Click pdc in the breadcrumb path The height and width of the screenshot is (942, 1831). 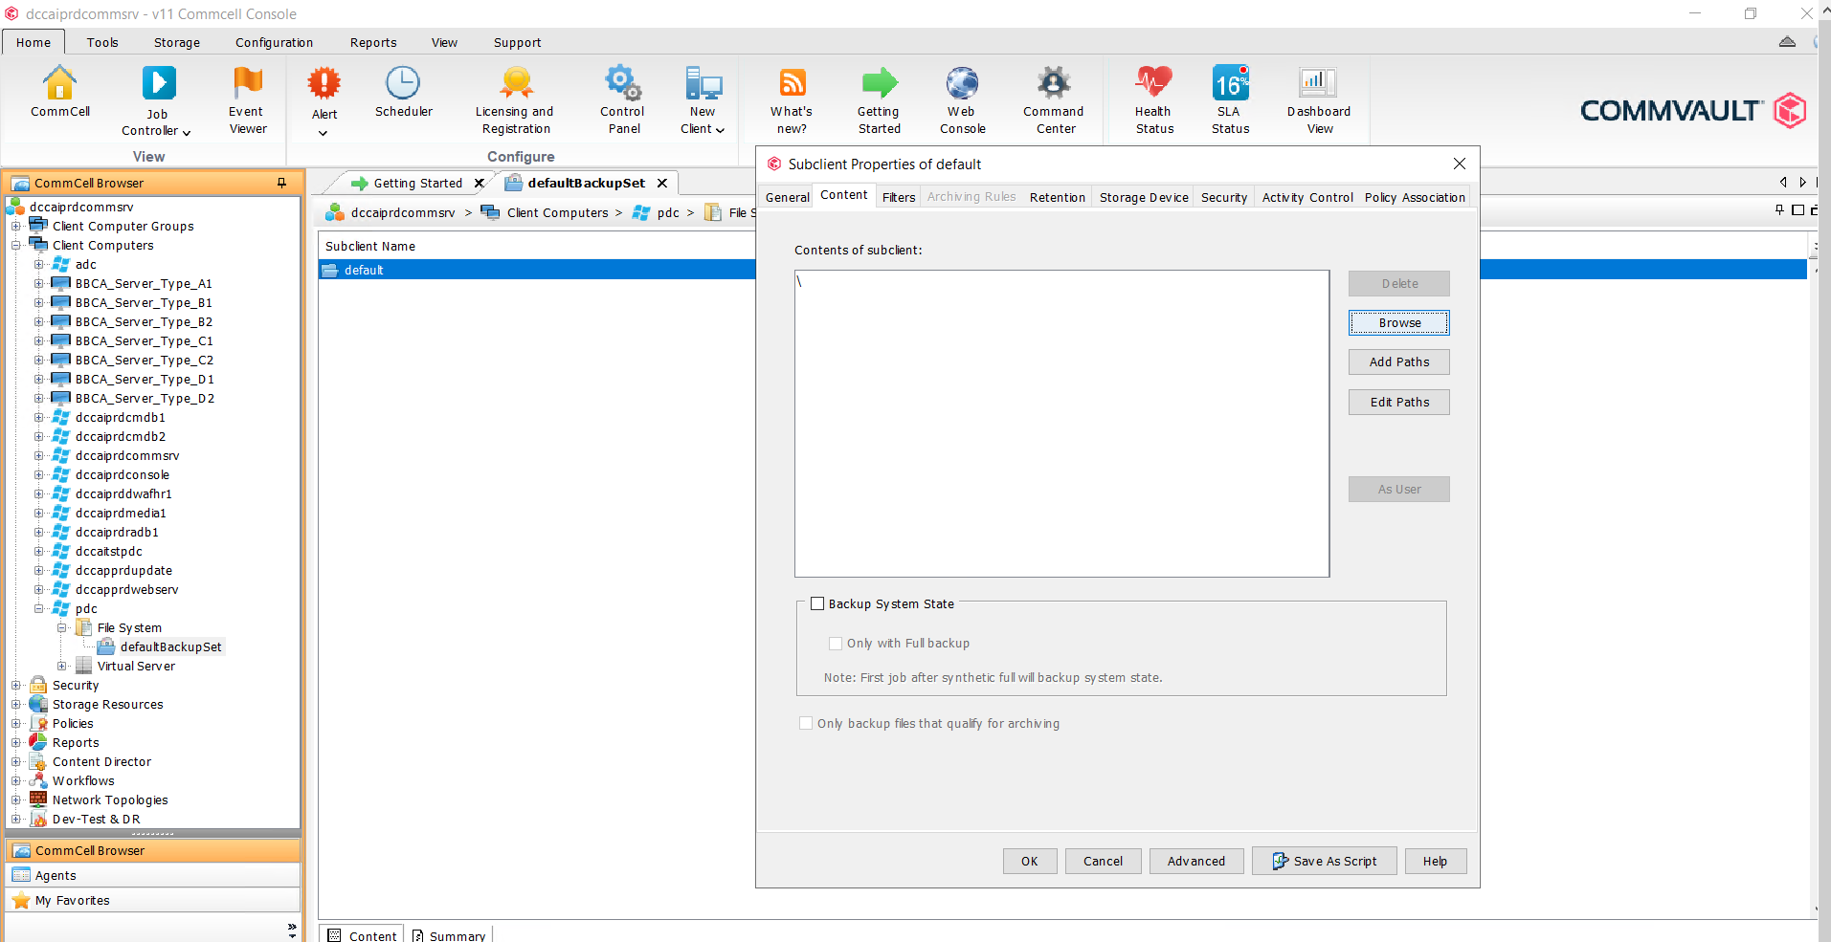668,212
